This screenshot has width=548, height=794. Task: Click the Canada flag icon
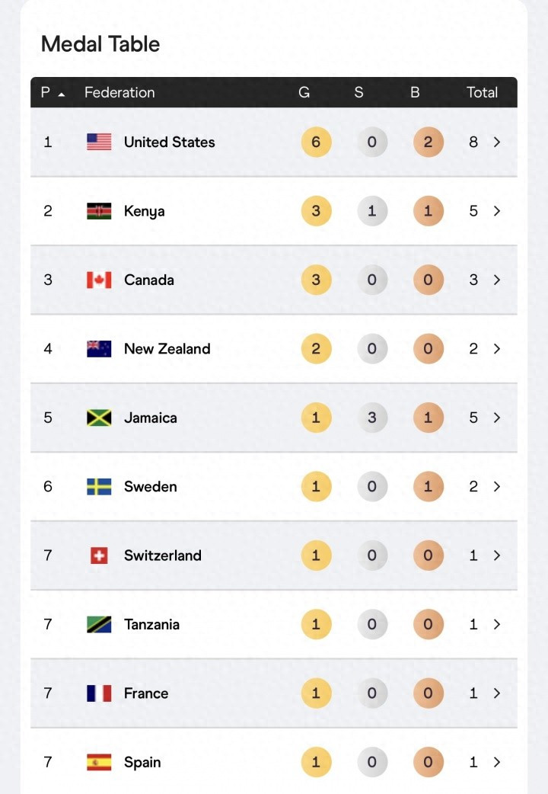tap(99, 280)
